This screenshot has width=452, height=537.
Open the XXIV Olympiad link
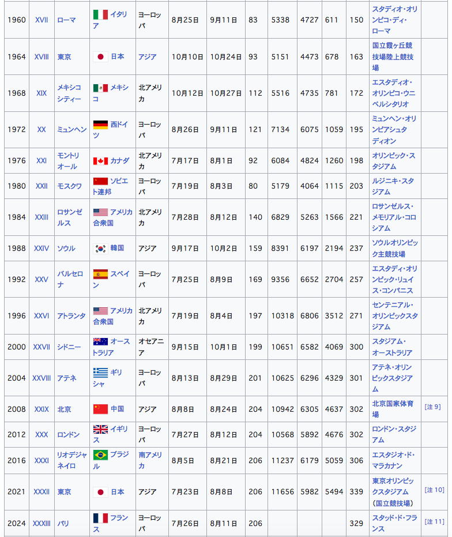pyautogui.click(x=42, y=248)
